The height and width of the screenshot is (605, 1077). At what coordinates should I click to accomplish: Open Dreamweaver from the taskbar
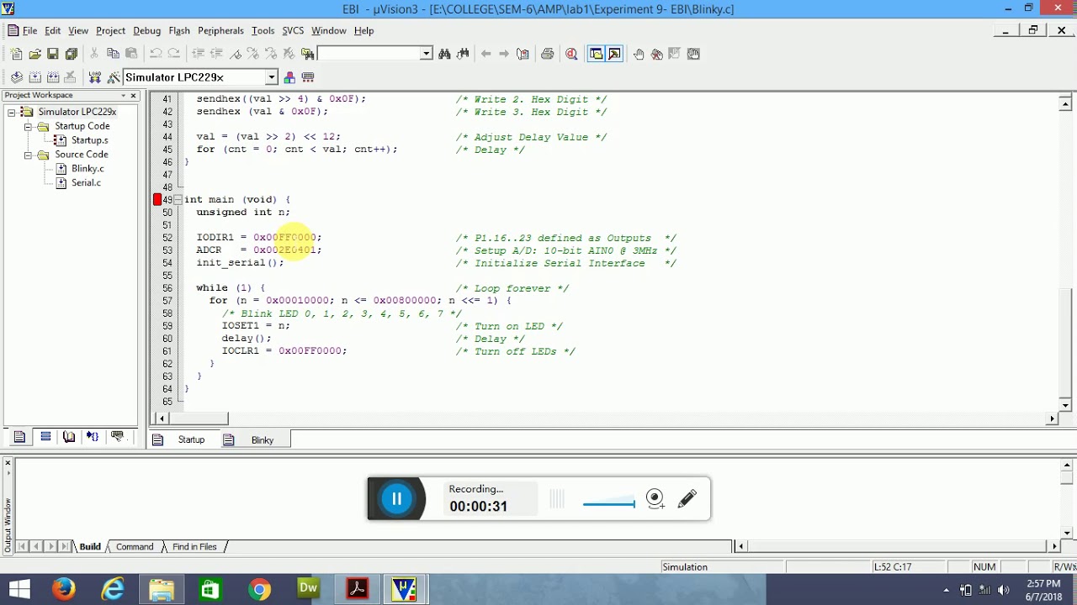308,589
